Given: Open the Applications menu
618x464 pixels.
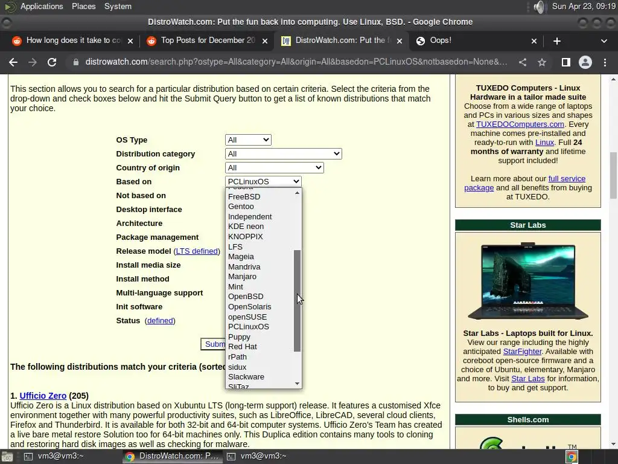Looking at the screenshot, I should click(x=42, y=6).
